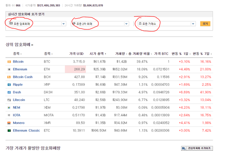233x151 pixels.
Task: Click the Litecoin coin icon
Action: tap(9, 100)
